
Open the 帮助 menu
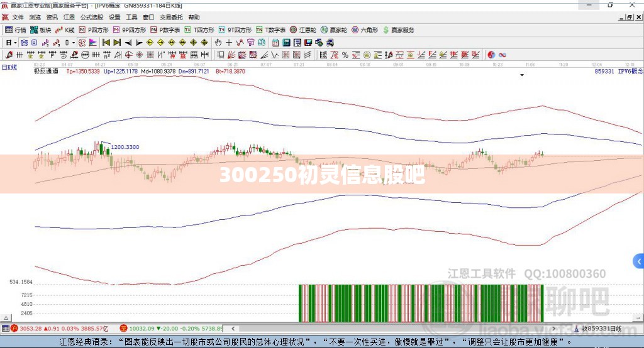coord(194,17)
